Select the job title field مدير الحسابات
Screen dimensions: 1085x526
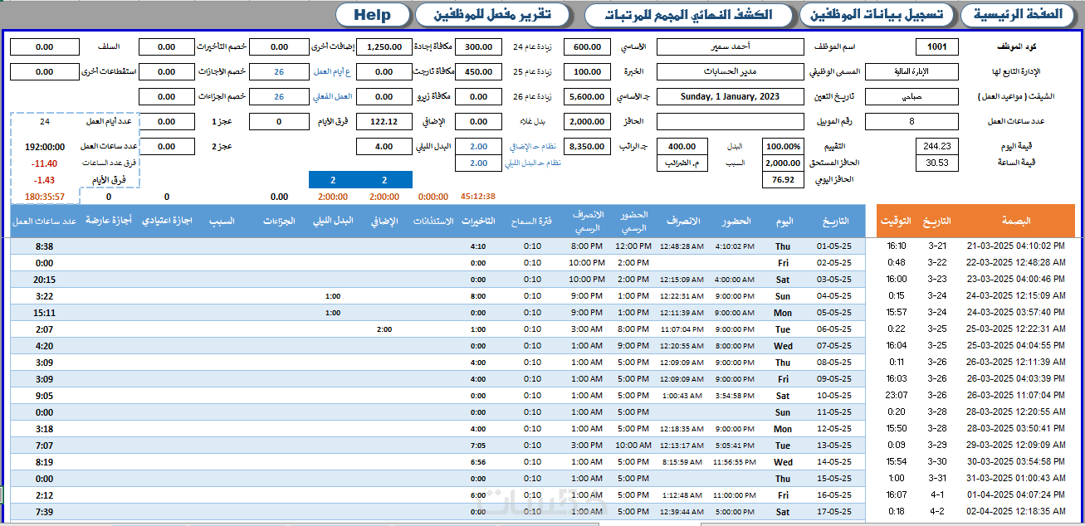tap(731, 72)
